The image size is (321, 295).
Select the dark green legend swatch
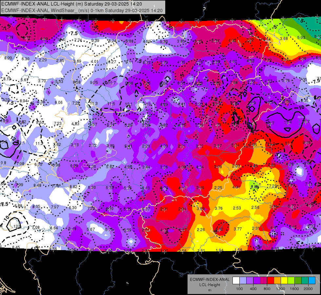coord(298,280)
